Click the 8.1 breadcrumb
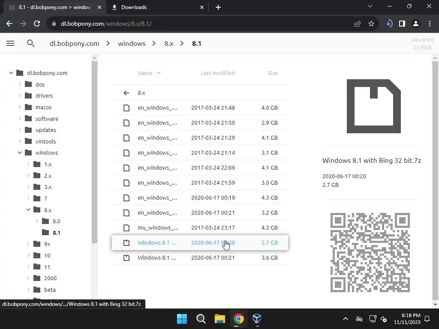Screen dimensions: 439x329 196,43
